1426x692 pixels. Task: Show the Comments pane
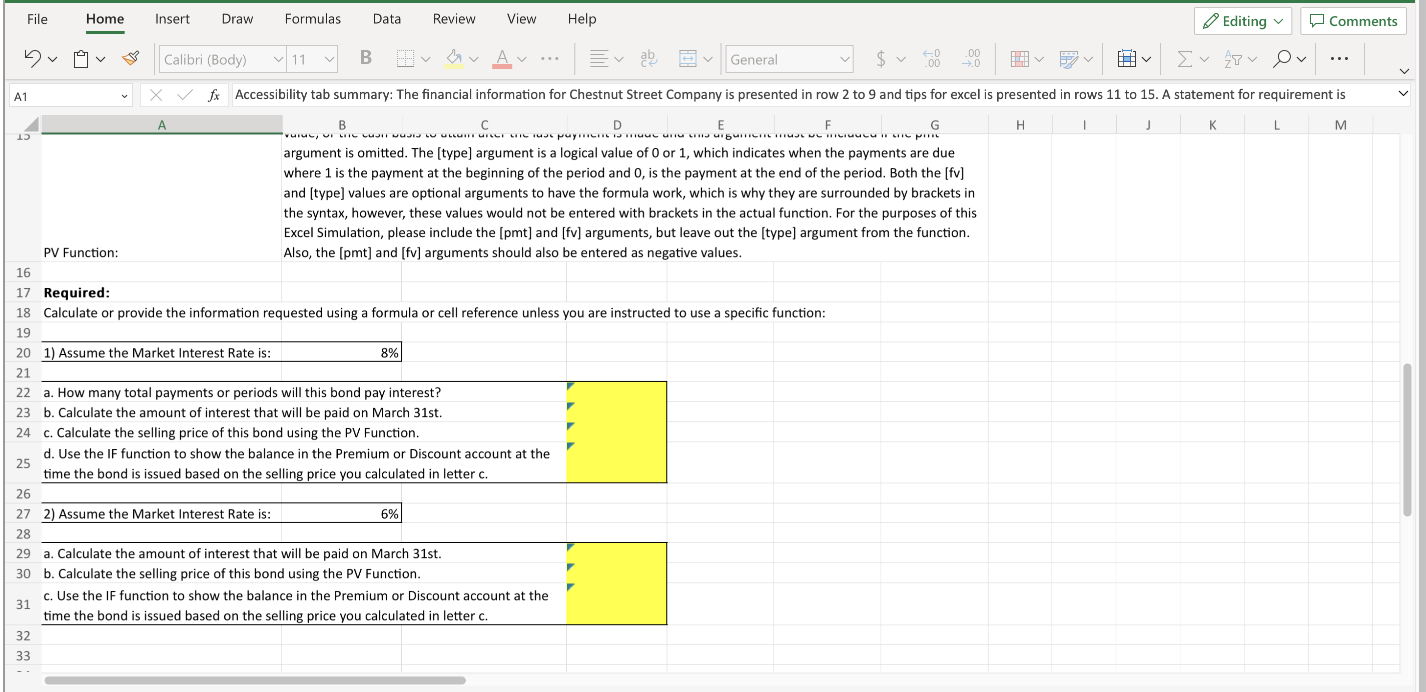click(x=1353, y=21)
